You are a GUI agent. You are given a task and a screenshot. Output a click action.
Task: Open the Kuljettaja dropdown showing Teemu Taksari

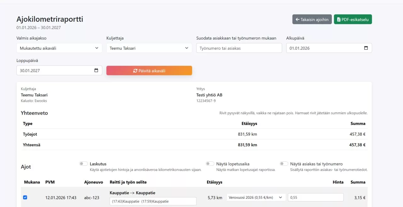tap(149, 48)
